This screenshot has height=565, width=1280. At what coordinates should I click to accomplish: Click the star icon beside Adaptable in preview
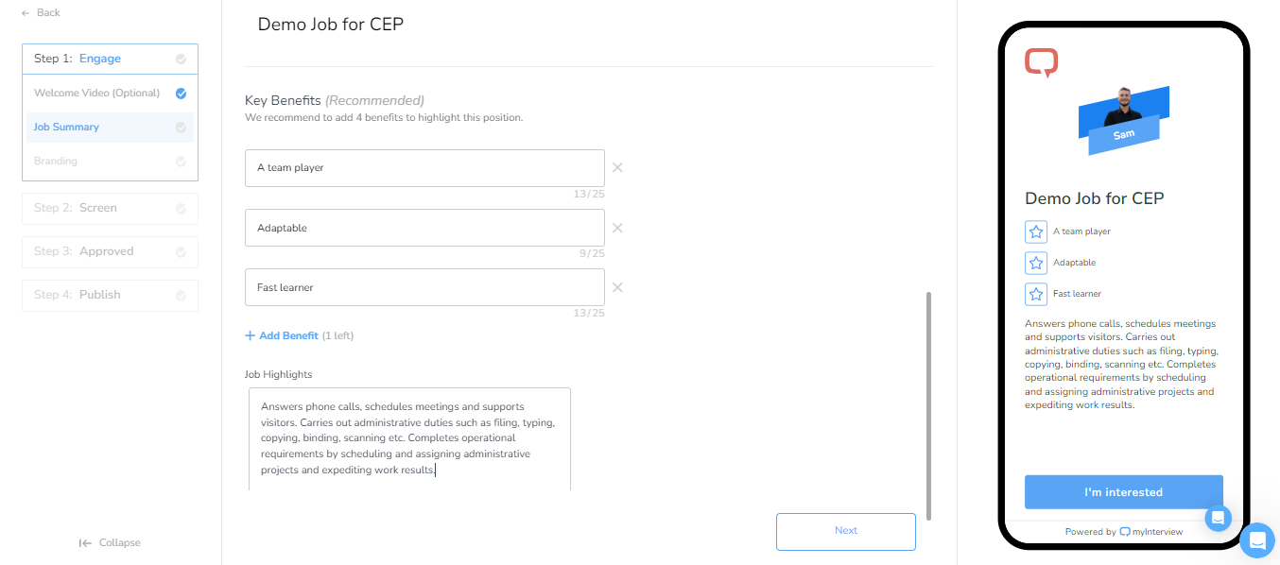pos(1036,263)
